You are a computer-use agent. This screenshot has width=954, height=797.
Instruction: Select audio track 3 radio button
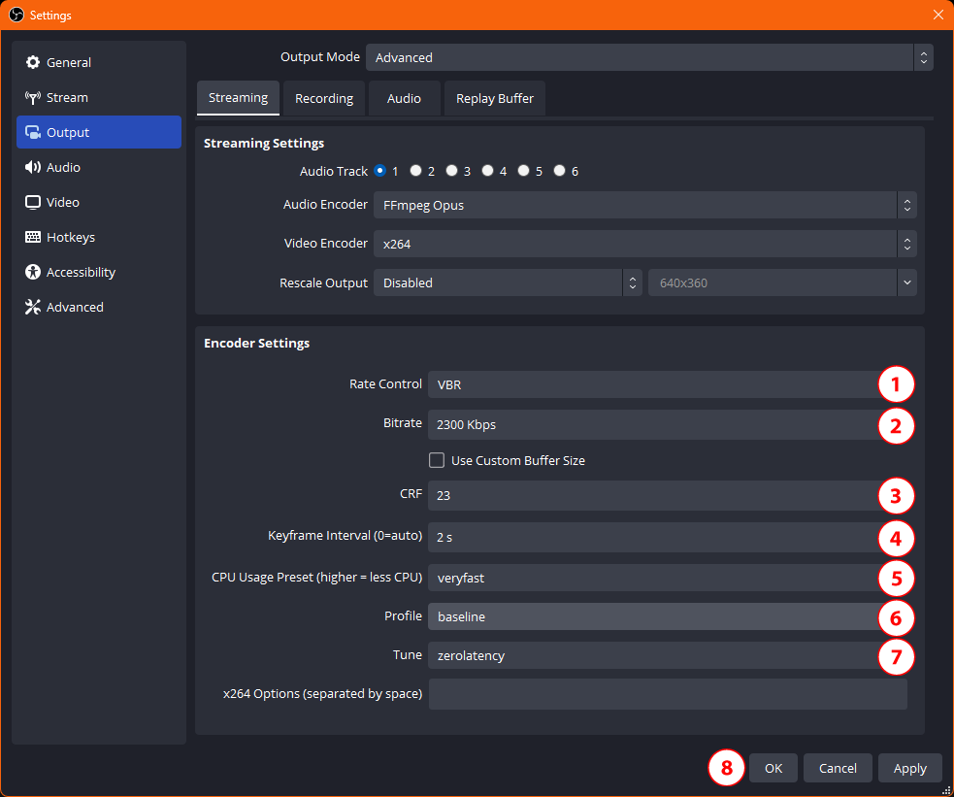452,171
